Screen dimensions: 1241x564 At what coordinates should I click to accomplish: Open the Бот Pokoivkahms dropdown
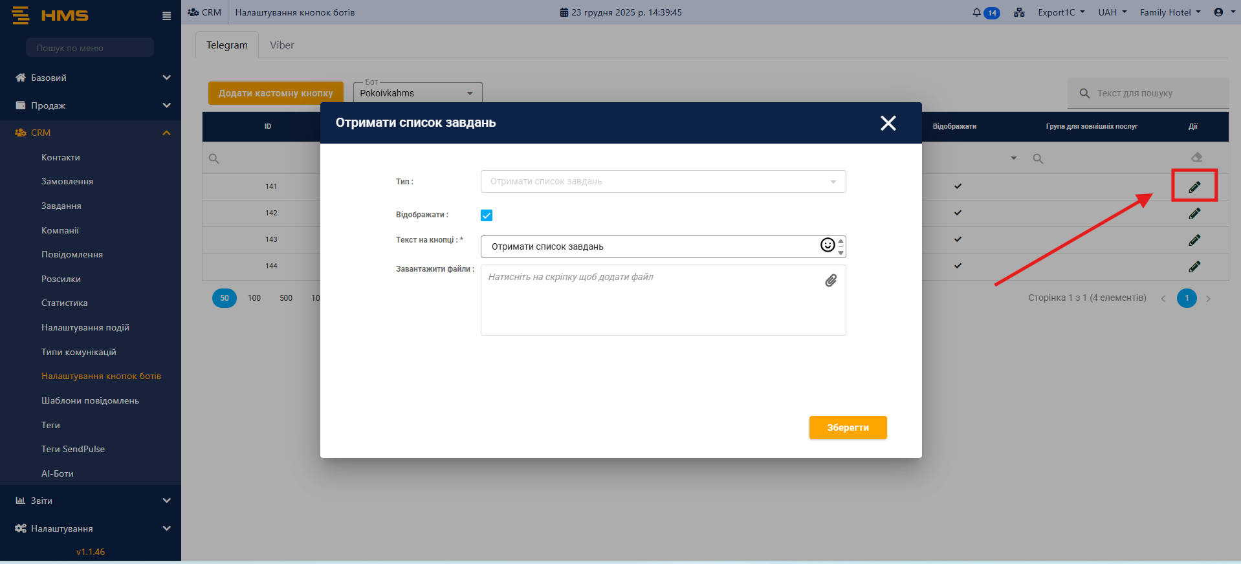click(417, 93)
